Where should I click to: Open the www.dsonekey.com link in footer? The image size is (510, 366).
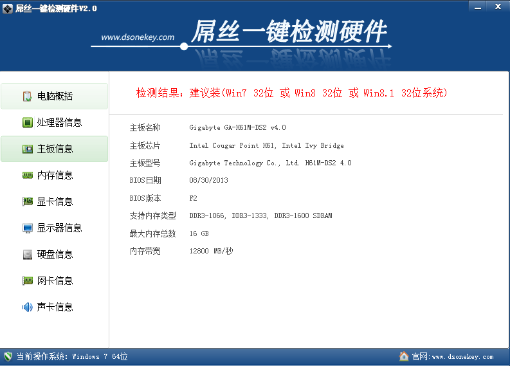[x=462, y=356]
